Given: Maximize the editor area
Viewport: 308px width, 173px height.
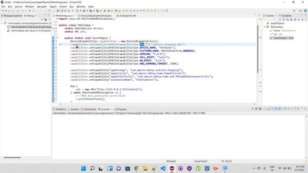Looking at the screenshot, I should coord(259,15).
